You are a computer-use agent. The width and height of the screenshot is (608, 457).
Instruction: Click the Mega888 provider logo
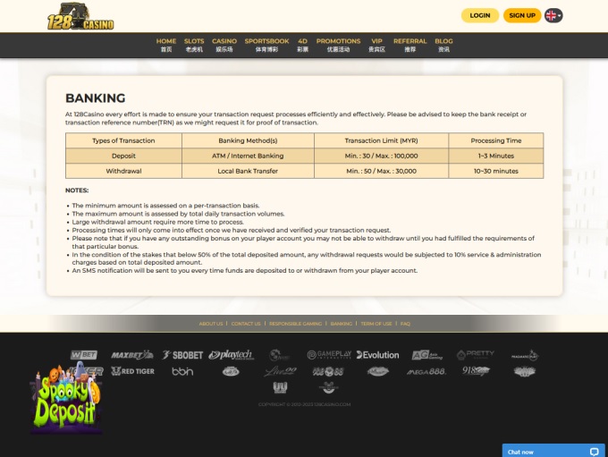pos(426,371)
